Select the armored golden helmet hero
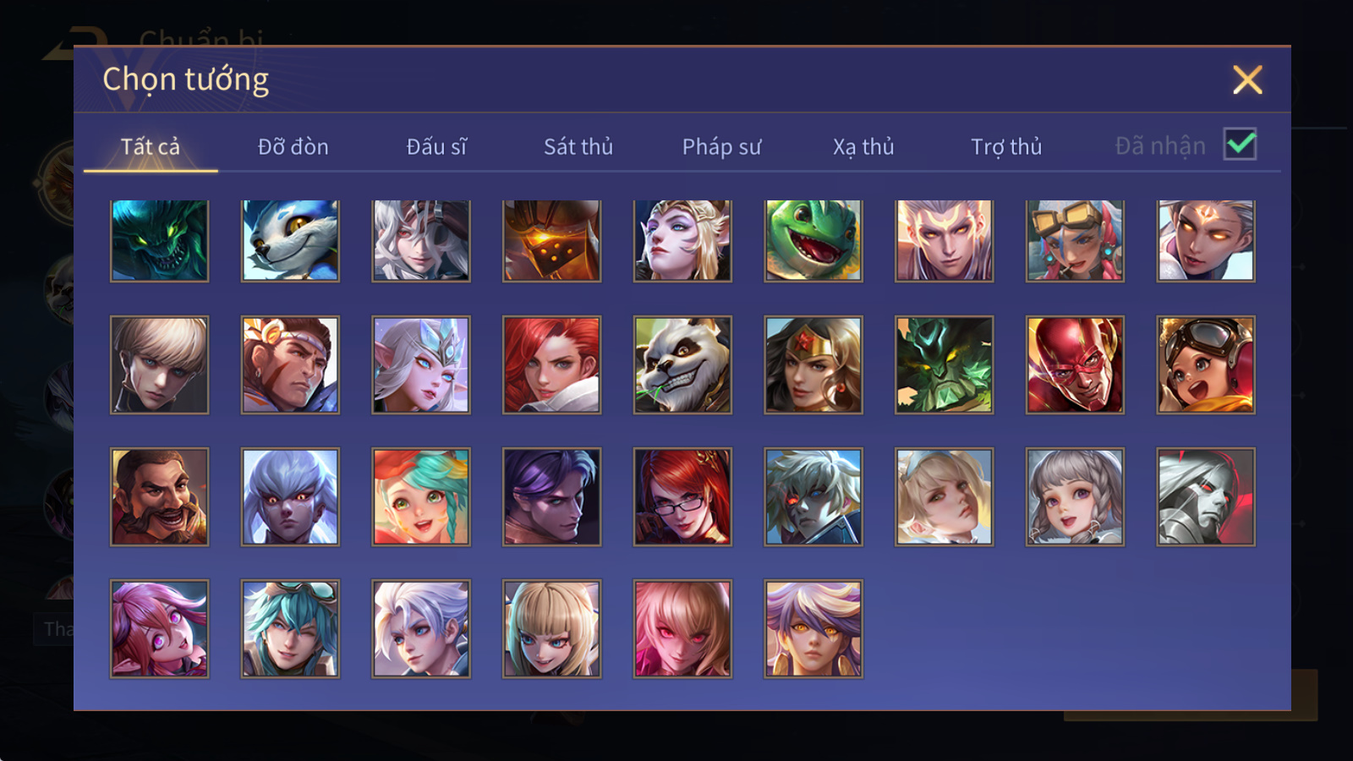Image resolution: width=1353 pixels, height=761 pixels. click(x=551, y=241)
